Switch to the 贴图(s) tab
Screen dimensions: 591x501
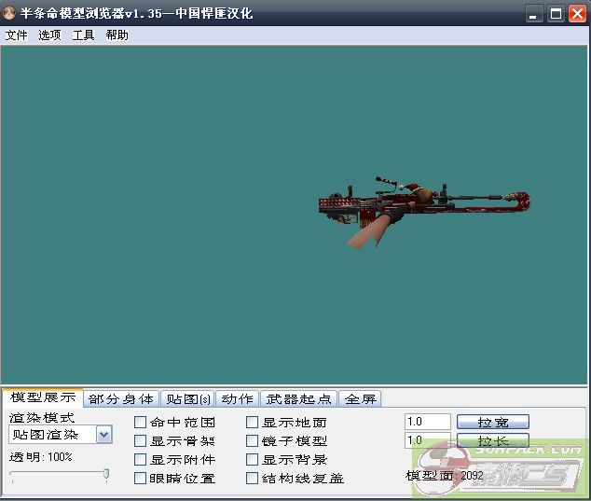click(x=186, y=399)
